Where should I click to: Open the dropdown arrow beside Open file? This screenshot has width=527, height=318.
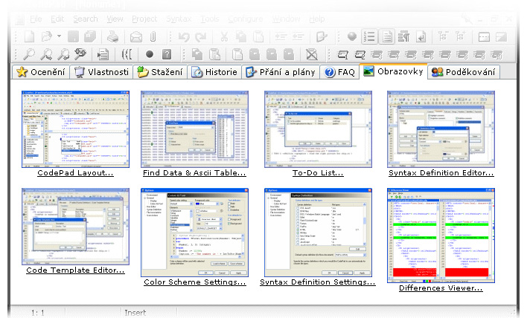coord(59,36)
